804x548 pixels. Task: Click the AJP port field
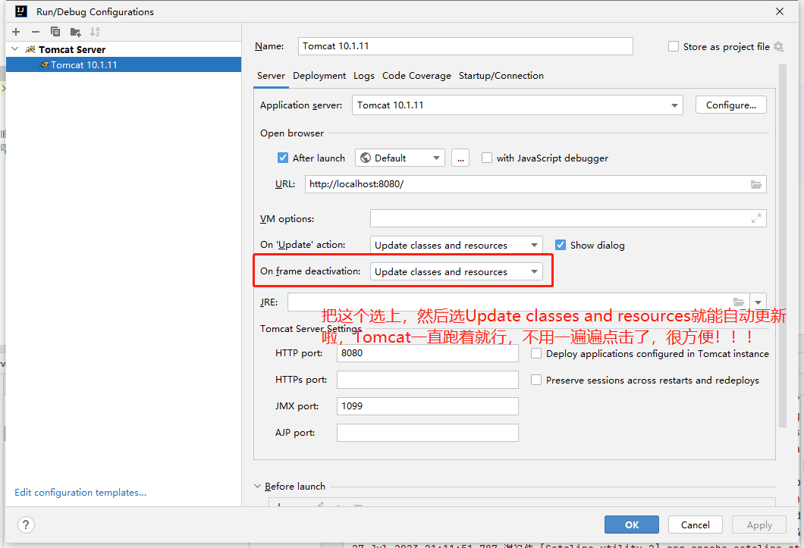[x=428, y=433]
